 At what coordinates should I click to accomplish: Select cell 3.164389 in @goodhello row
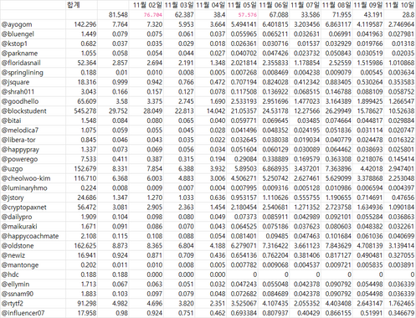(338, 101)
